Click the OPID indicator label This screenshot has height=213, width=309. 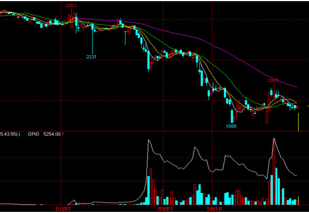pos(34,134)
